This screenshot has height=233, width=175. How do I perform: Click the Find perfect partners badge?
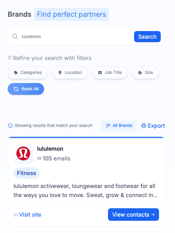[72, 14]
